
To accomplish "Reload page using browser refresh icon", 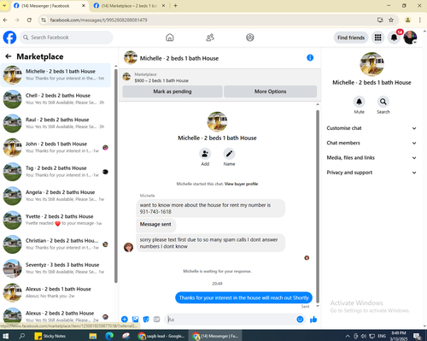I will [29, 20].
